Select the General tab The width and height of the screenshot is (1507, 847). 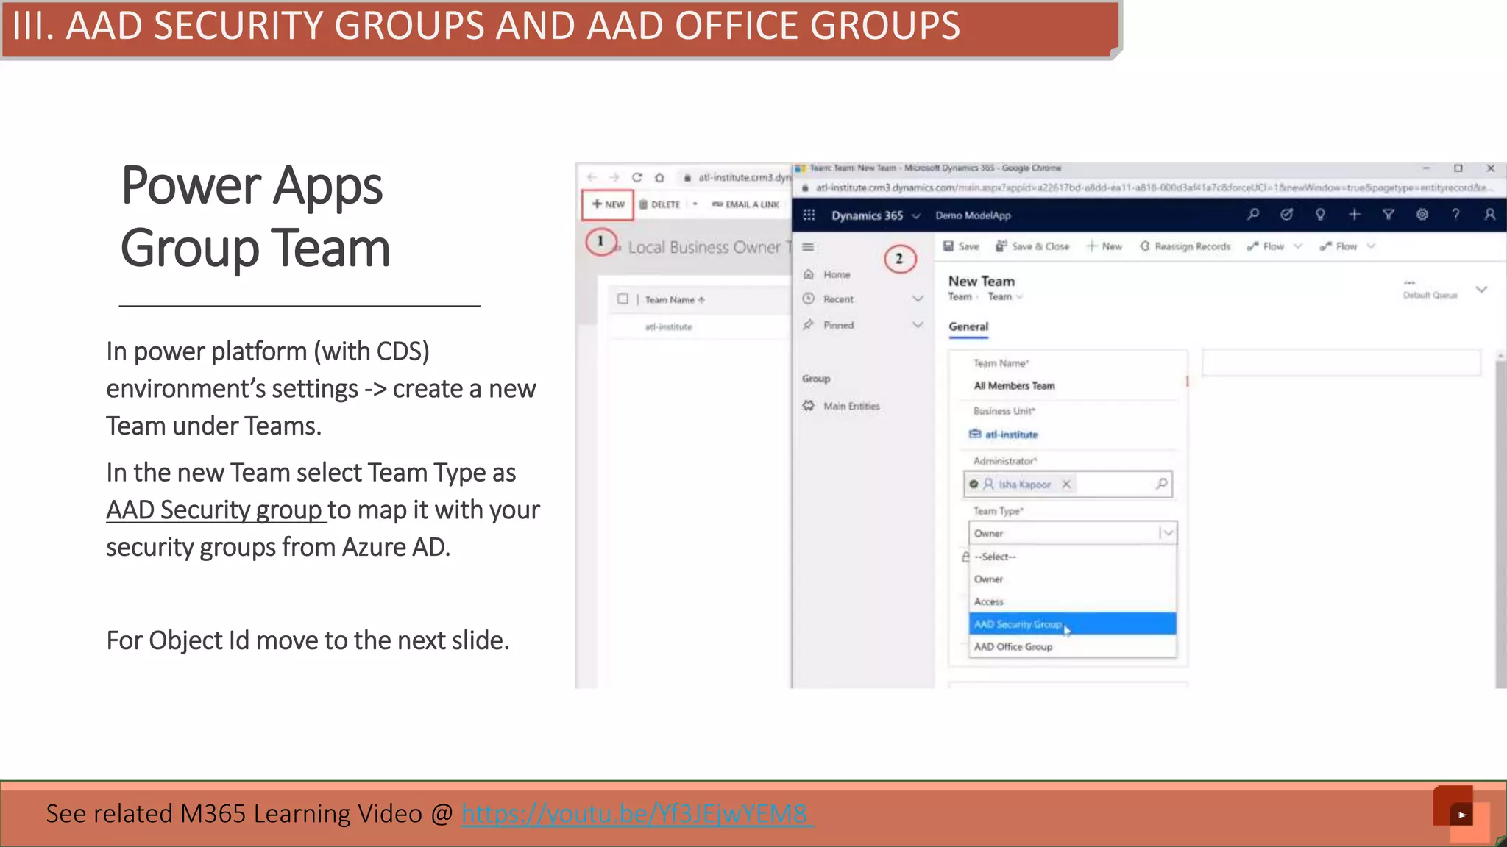pos(968,326)
